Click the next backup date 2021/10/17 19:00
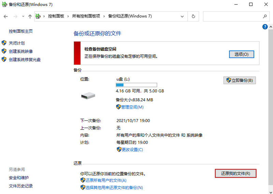 (x=133, y=121)
